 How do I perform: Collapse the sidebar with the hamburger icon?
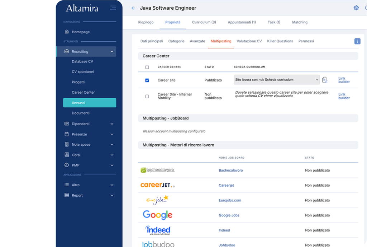pyautogui.click(x=113, y=8)
